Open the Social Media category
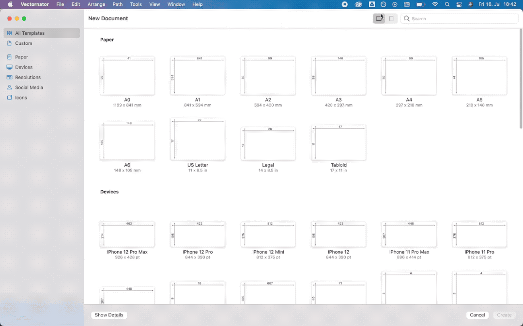This screenshot has width=523, height=326. point(42,87)
